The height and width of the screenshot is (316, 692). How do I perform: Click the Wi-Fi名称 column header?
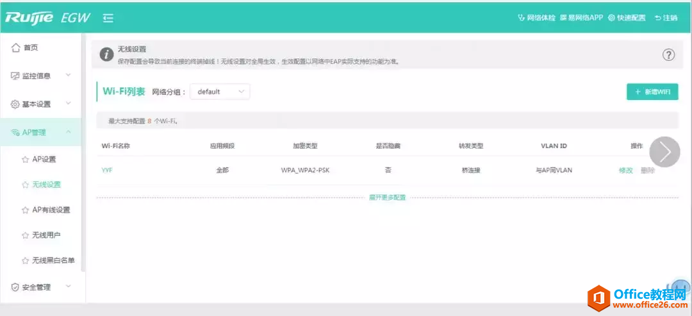pyautogui.click(x=115, y=146)
